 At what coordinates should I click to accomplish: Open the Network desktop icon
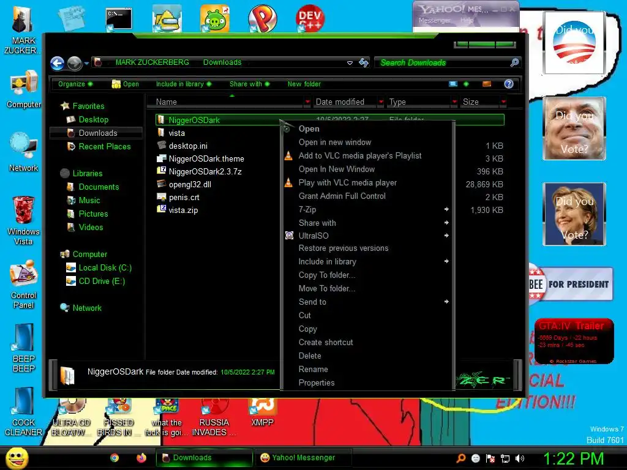pyautogui.click(x=24, y=152)
